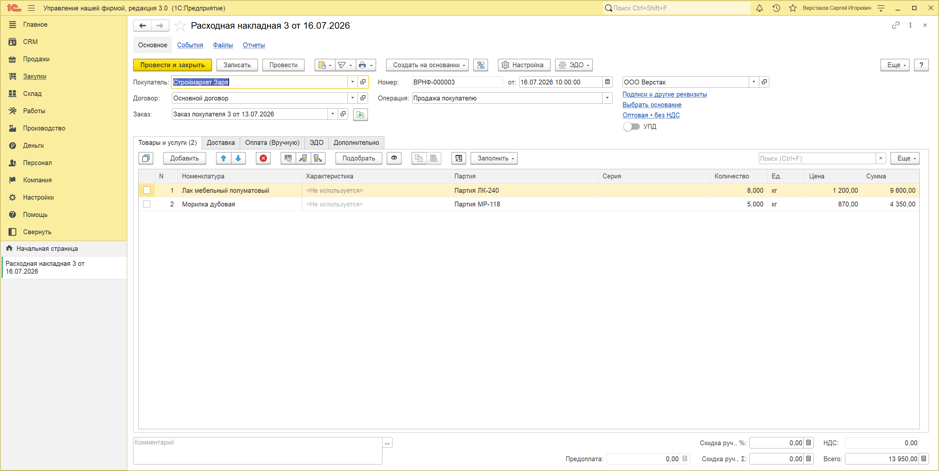Expand the organization ООО Верстак dropdown
This screenshot has width=939, height=471.
(754, 82)
